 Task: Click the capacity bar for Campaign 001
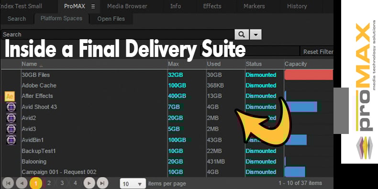click(x=295, y=172)
